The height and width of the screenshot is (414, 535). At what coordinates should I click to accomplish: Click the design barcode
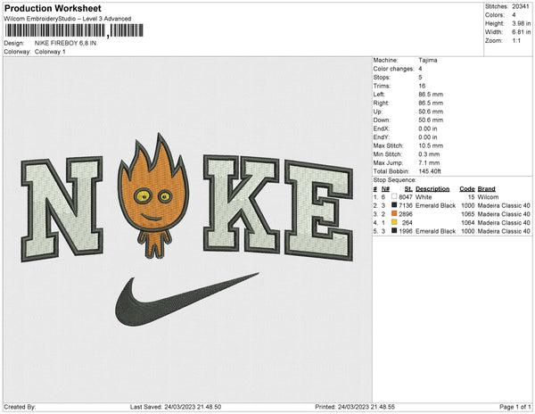pos(74,30)
